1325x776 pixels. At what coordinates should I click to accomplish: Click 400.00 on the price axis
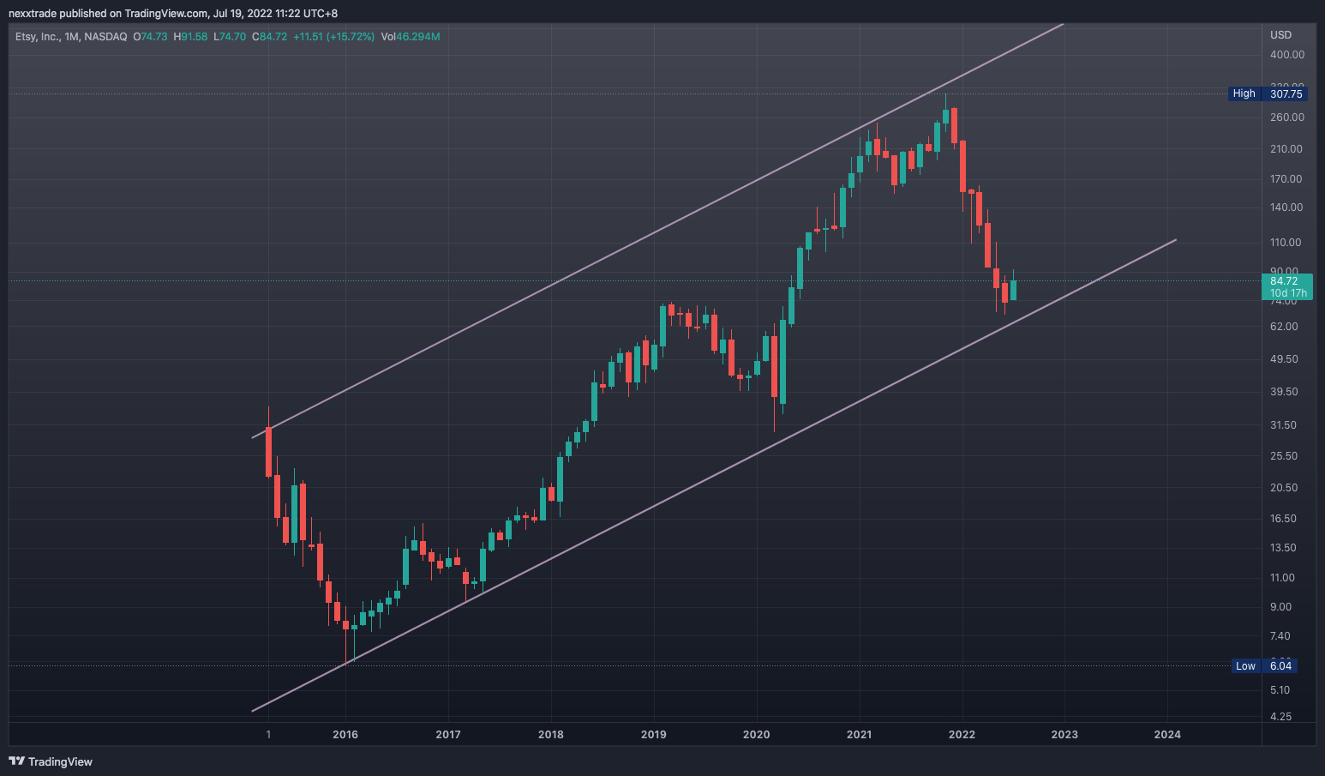1286,54
